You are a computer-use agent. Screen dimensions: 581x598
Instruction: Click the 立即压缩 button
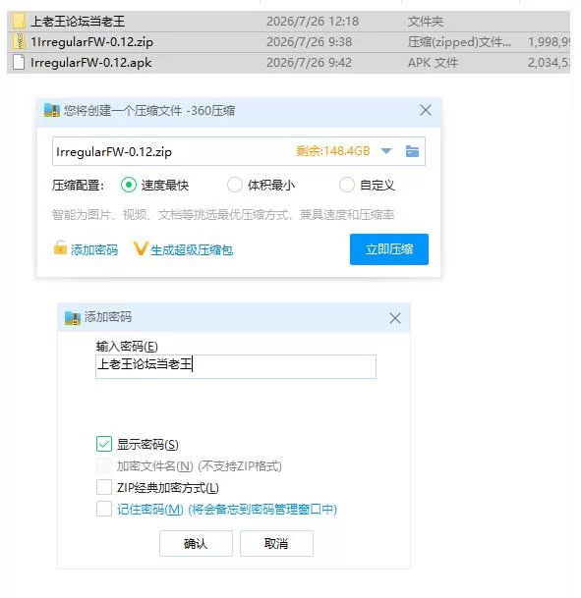pyautogui.click(x=389, y=249)
